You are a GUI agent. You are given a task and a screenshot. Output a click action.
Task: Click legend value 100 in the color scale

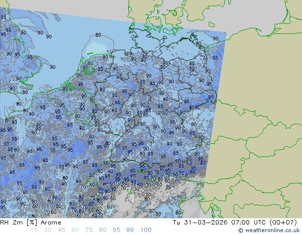pos(146,230)
